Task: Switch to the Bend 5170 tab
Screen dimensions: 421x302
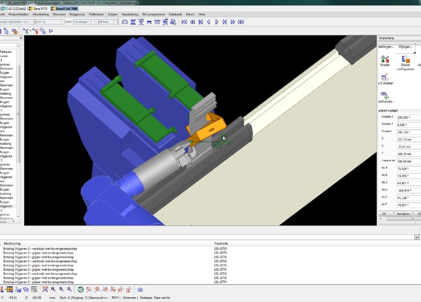Action: (38, 9)
